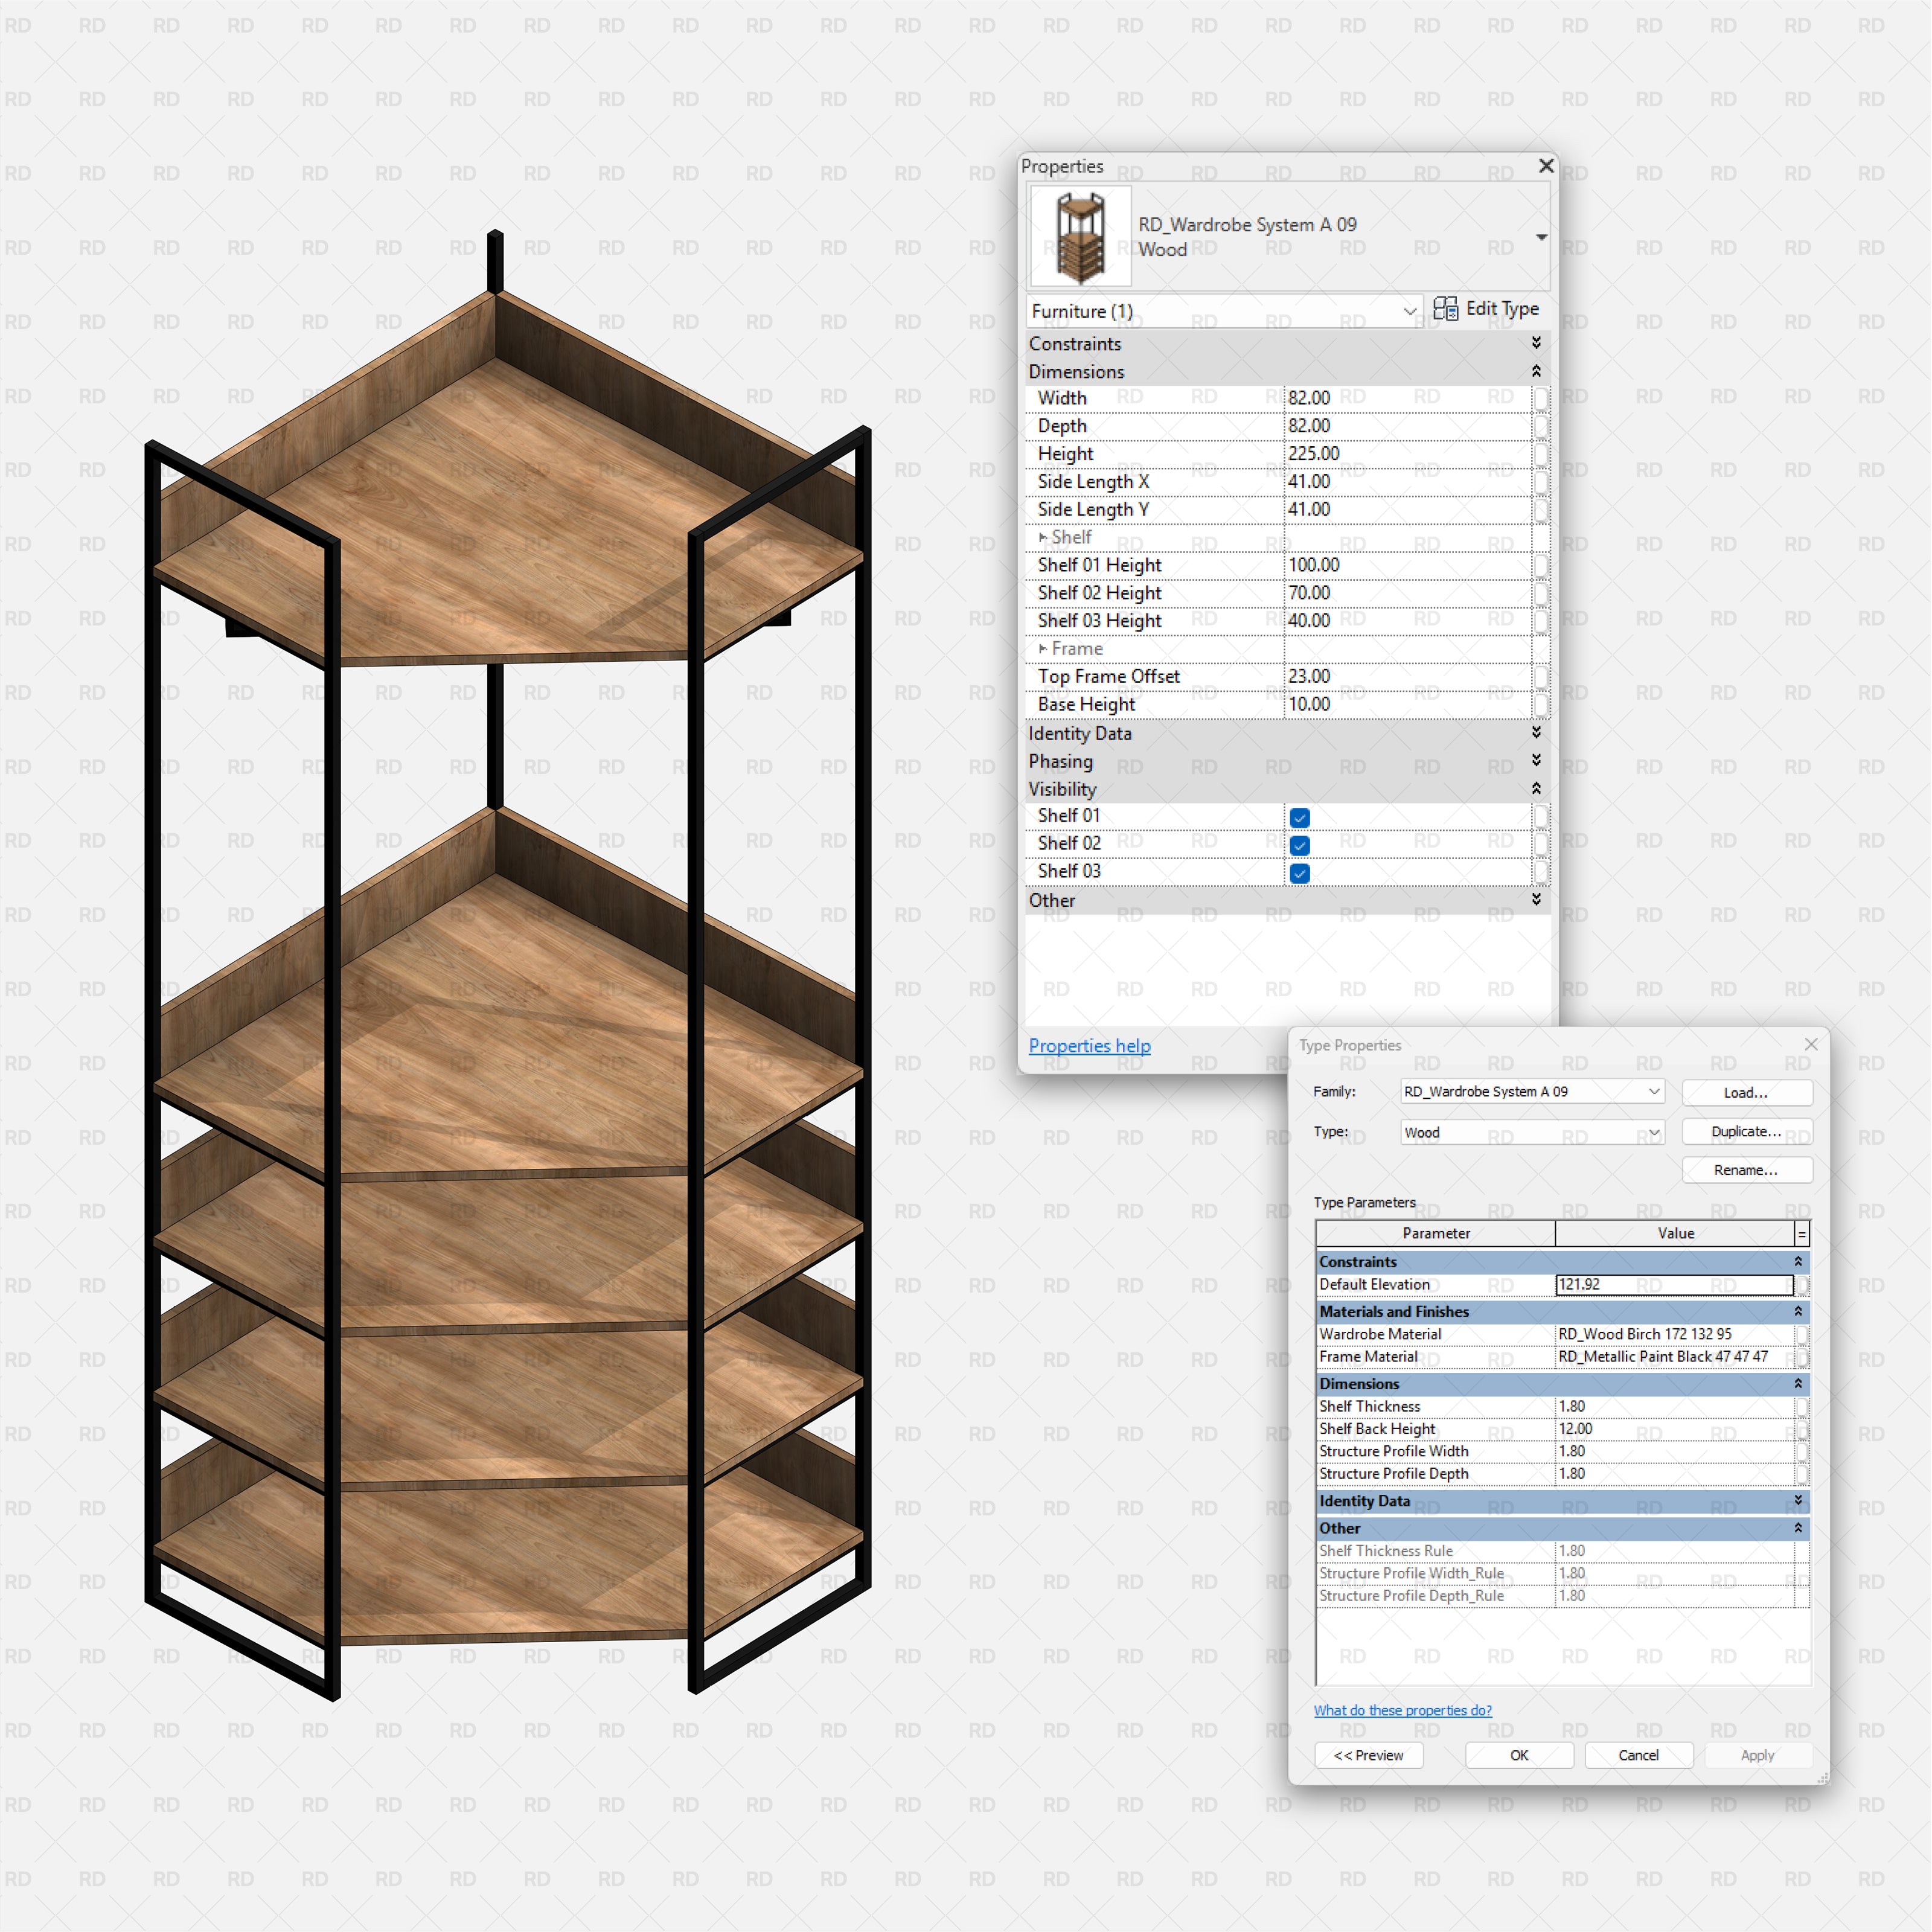Collapse the Dimensions section
This screenshot has width=1932, height=1932.
1536,371
